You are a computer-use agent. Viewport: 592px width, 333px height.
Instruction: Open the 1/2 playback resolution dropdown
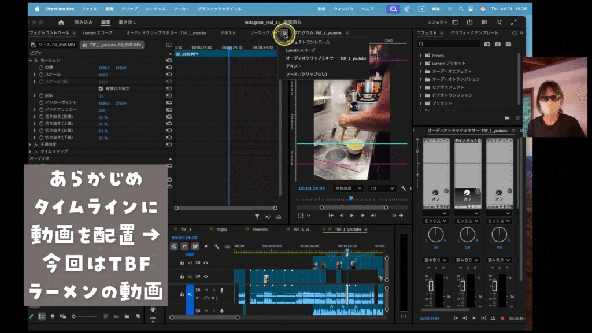(382, 188)
